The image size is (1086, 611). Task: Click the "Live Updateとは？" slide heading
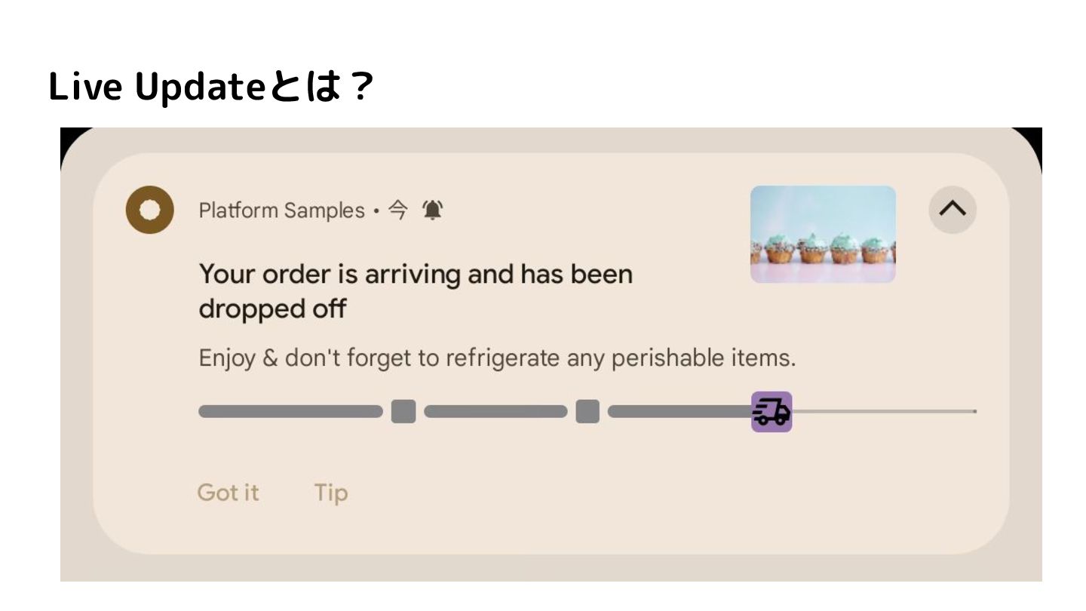tap(211, 88)
